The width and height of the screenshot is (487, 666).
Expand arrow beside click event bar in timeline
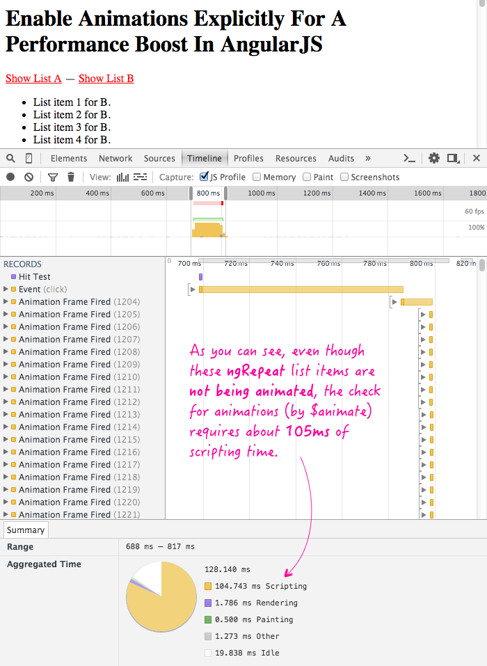(x=193, y=290)
